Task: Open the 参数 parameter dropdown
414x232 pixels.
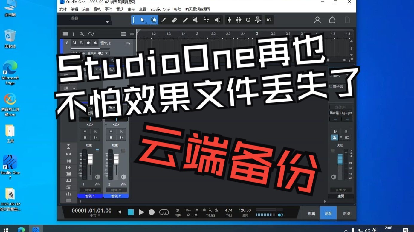Action: (107, 22)
